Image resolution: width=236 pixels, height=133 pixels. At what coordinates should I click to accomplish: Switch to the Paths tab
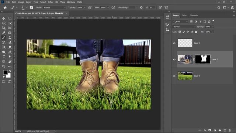tap(184, 15)
